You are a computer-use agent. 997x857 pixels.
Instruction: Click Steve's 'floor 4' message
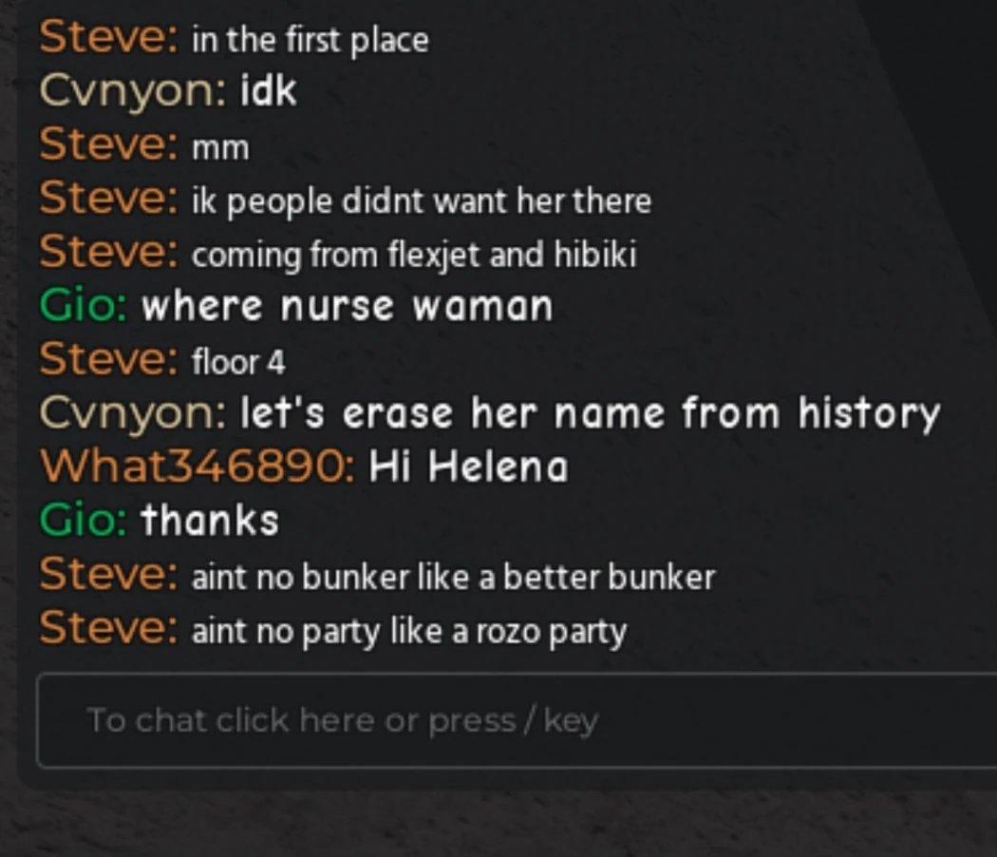[238, 362]
